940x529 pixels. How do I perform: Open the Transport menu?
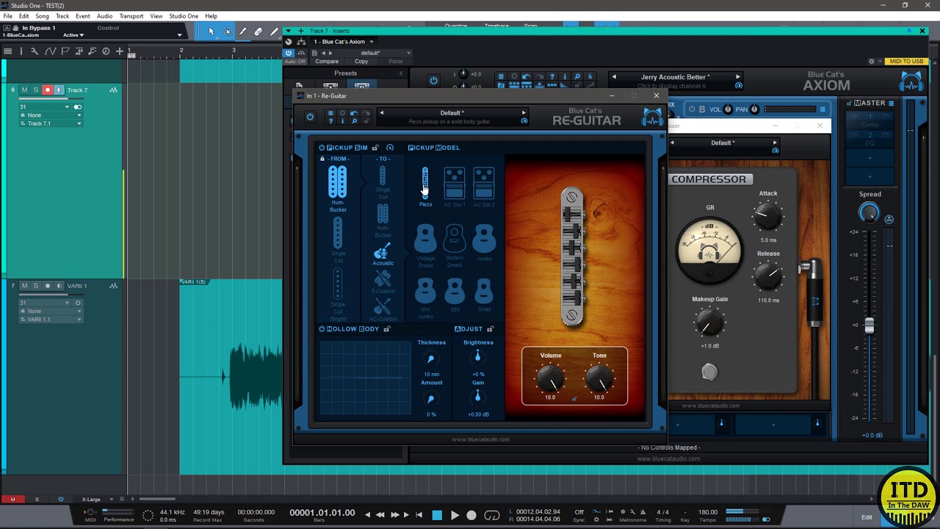[131, 16]
